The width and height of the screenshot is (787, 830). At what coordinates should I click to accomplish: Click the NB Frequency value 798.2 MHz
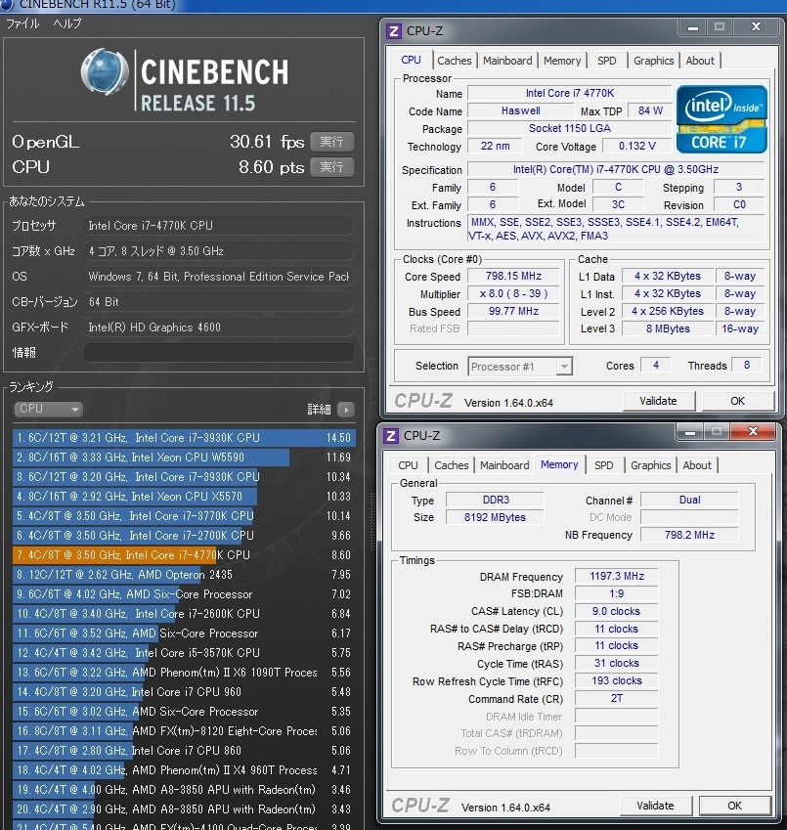[x=689, y=535]
